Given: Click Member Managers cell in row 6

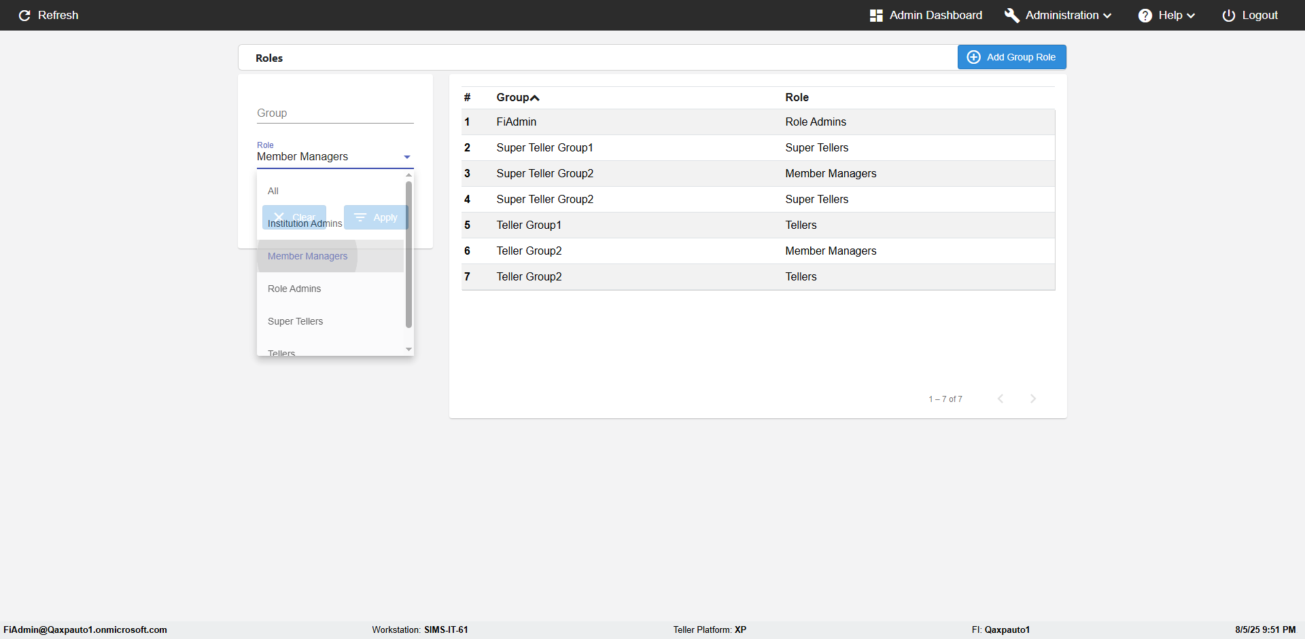Looking at the screenshot, I should coord(831,251).
